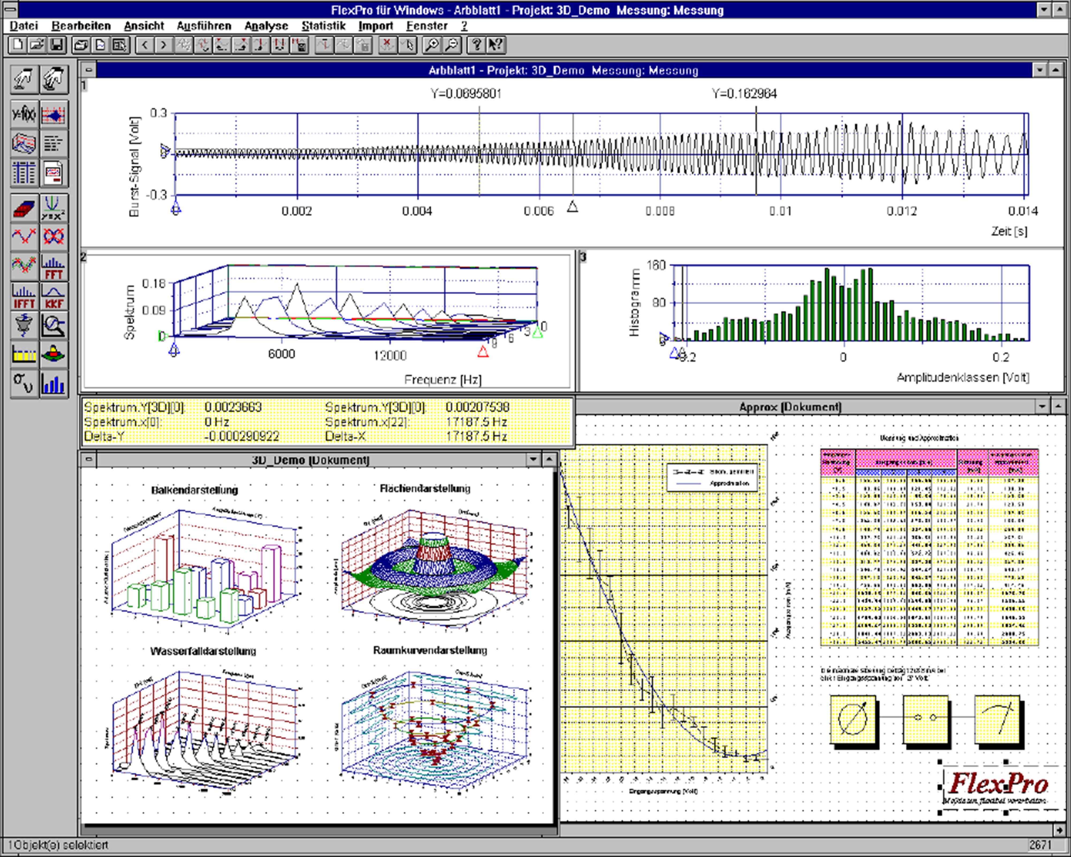This screenshot has height=857, width=1071.
Task: Select the red eraser block tool
Action: click(x=24, y=208)
